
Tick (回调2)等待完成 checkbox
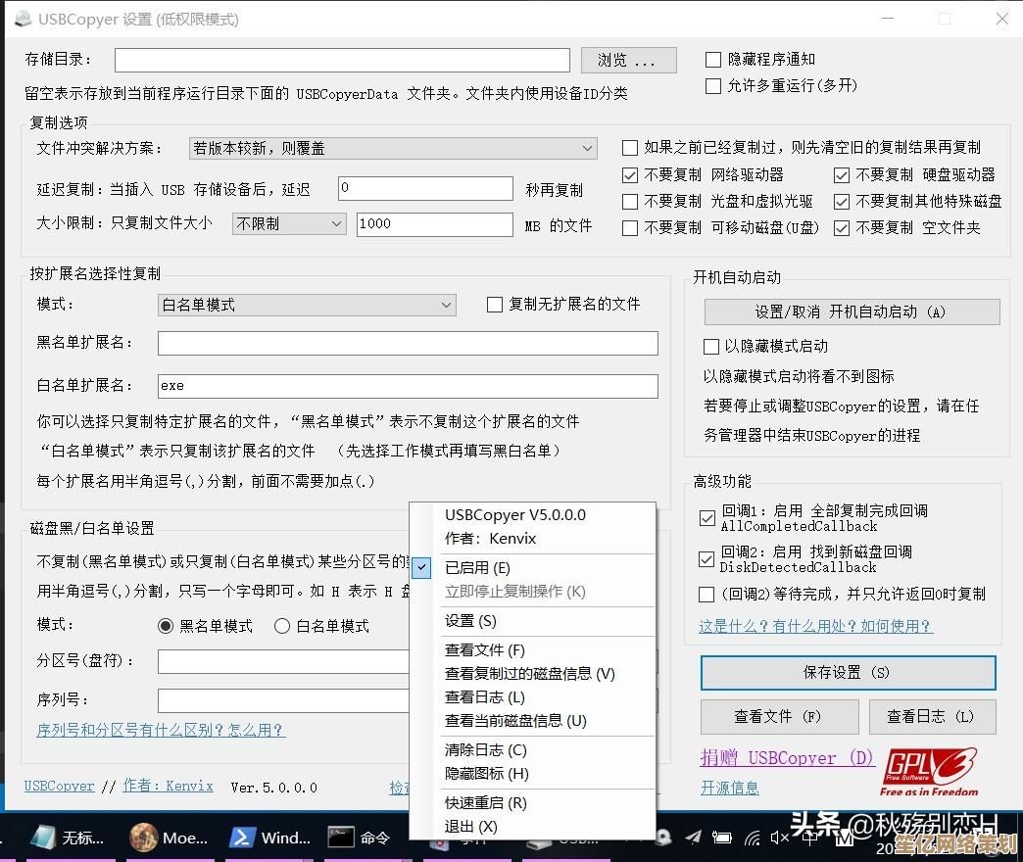(x=706, y=594)
